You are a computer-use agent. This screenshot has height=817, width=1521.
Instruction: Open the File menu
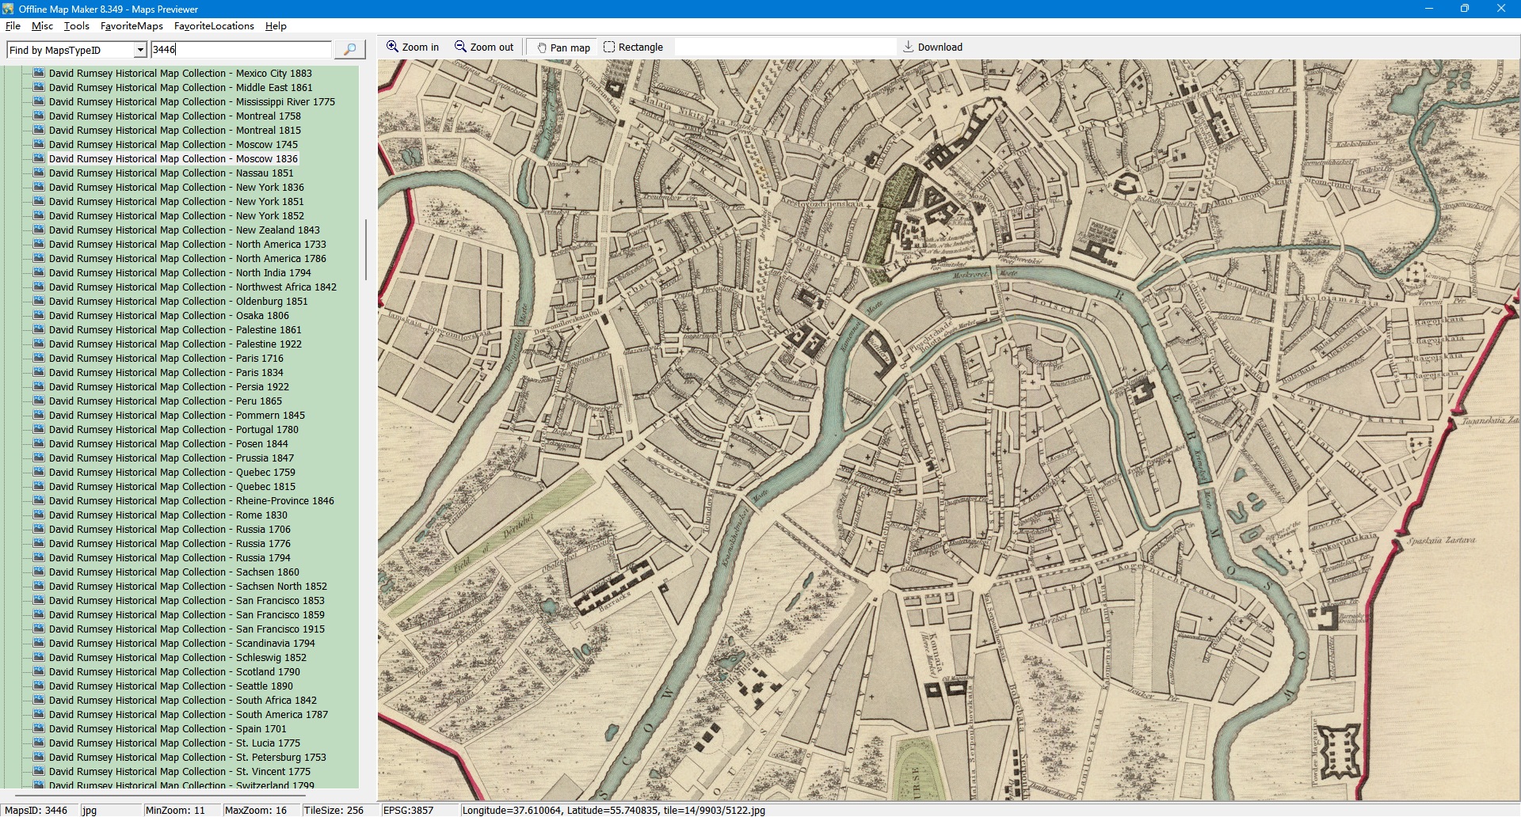pyautogui.click(x=13, y=26)
